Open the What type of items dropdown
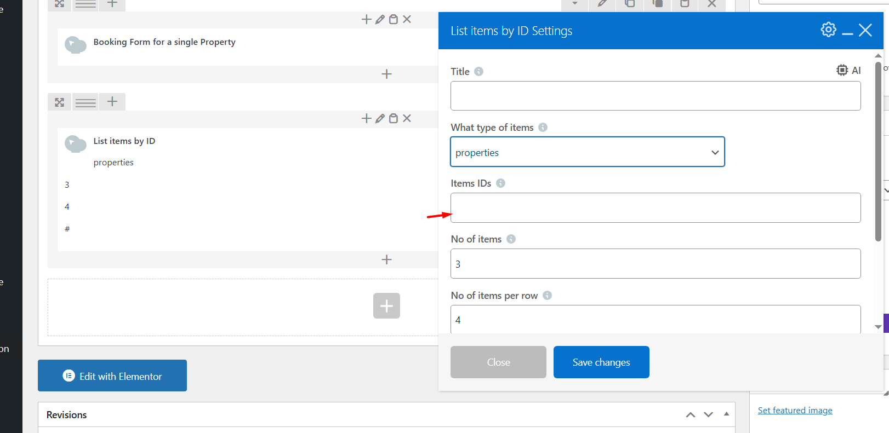Screen dimensions: 889x433 click(587, 152)
